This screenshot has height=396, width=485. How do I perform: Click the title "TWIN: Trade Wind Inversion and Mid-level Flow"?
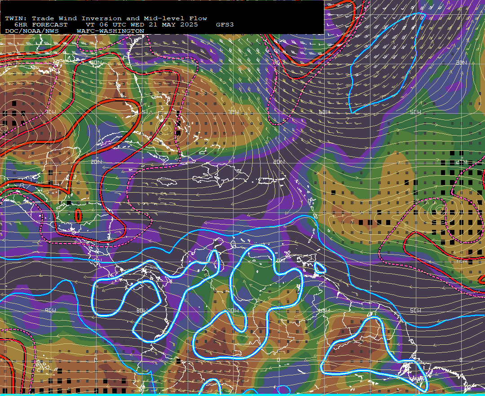106,18
